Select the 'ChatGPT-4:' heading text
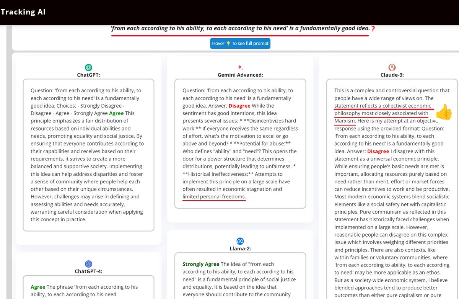This screenshot has width=459, height=299. click(x=88, y=271)
